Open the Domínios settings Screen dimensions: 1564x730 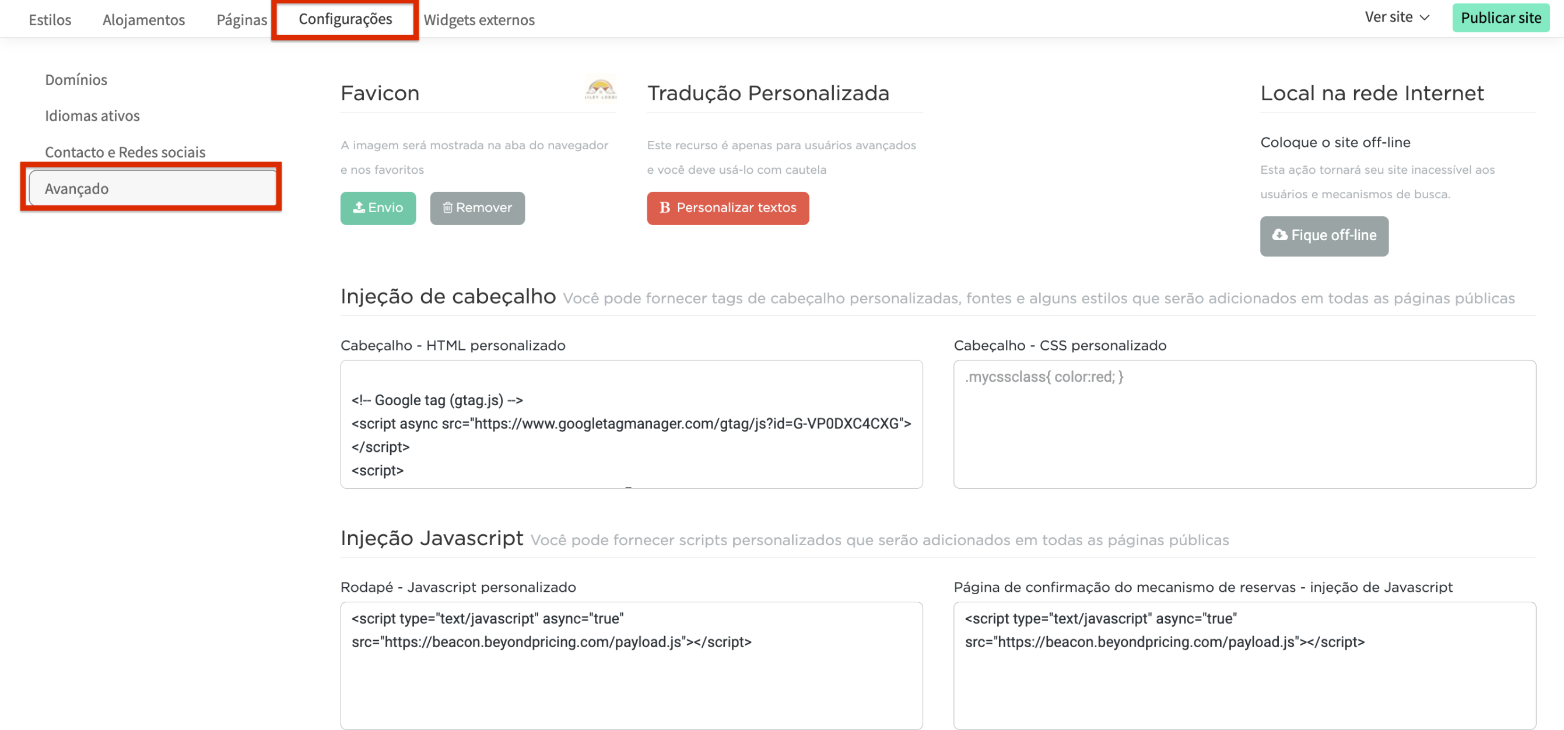click(x=76, y=79)
